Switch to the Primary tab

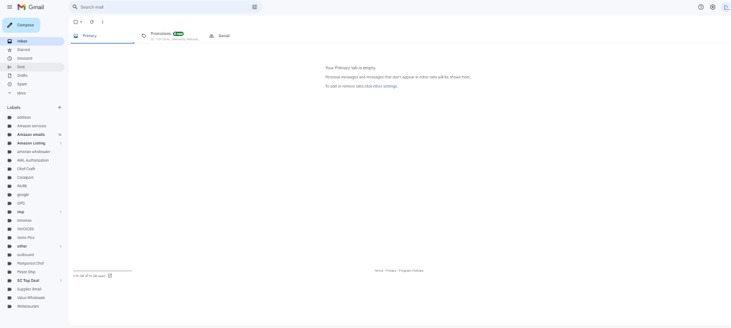point(103,36)
